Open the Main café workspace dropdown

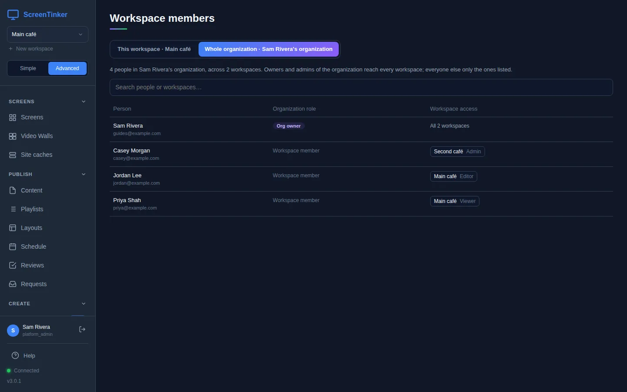pyautogui.click(x=47, y=34)
